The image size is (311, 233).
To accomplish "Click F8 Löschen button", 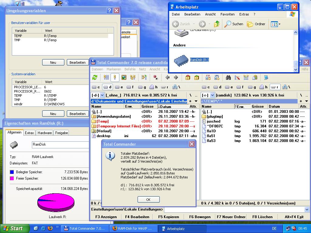I will [x=262, y=217].
